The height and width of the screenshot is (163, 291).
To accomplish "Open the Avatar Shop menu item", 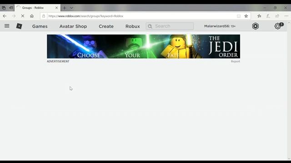I will (73, 26).
